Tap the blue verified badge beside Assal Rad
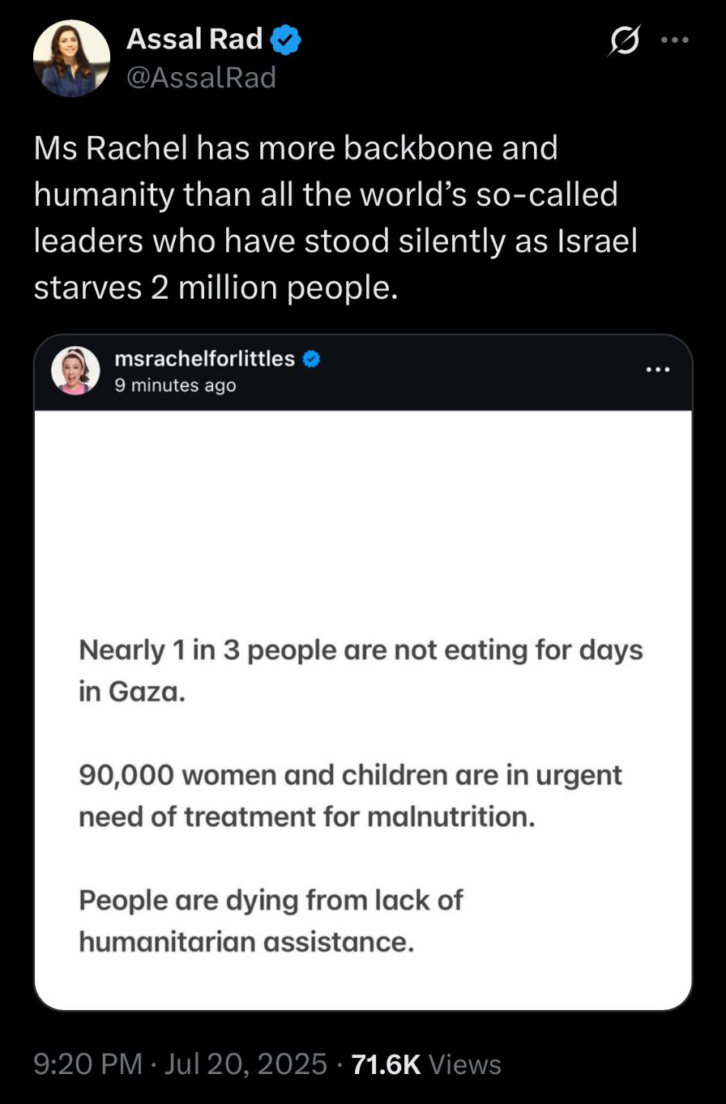 tap(285, 40)
